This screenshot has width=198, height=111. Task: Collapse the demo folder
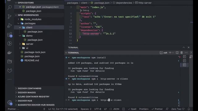pyautogui.click(x=20, y=36)
